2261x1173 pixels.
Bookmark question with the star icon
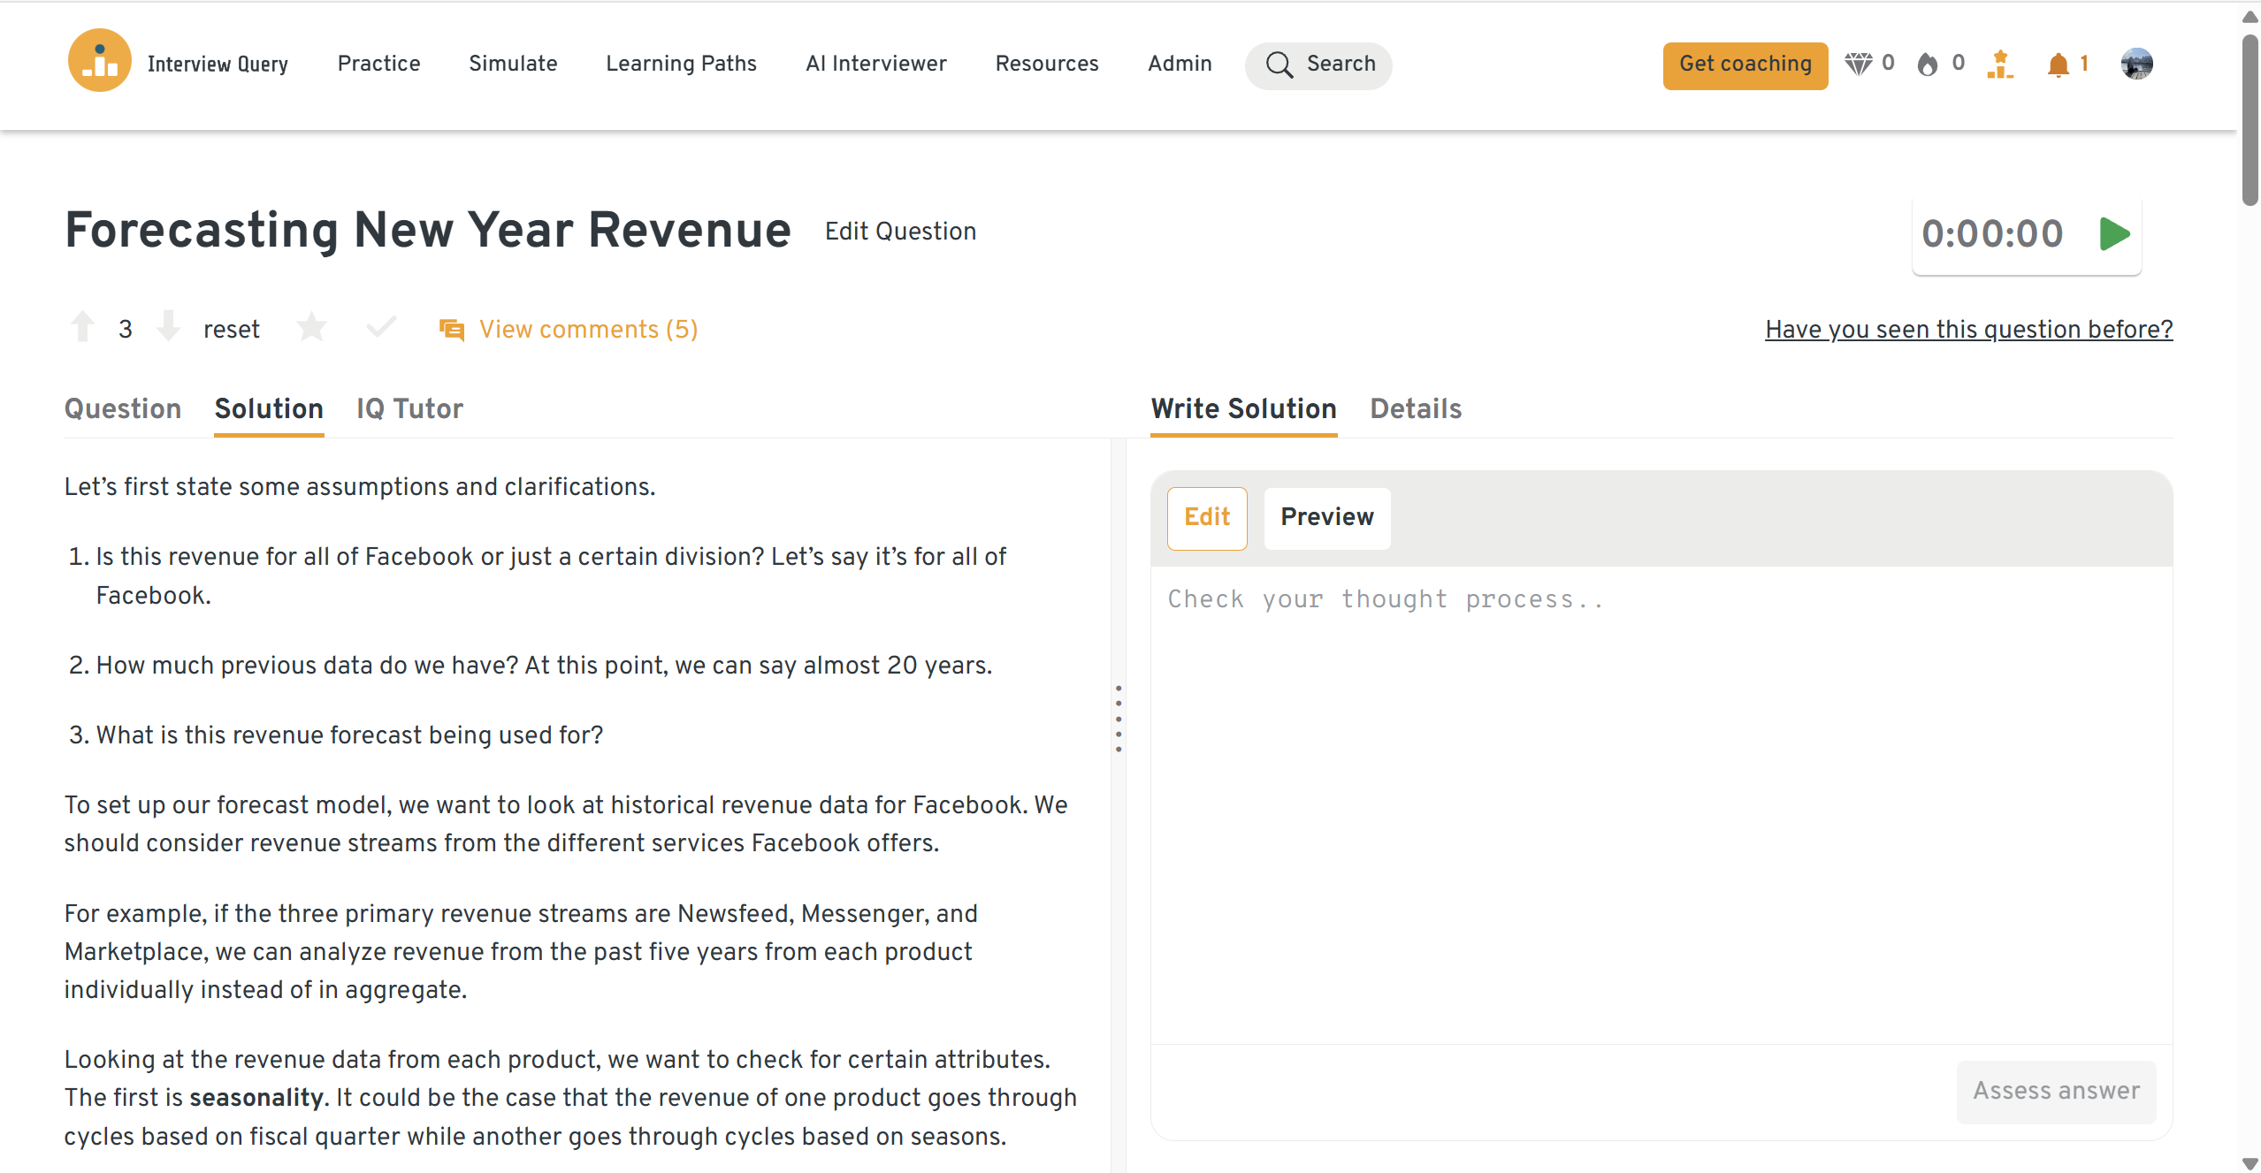point(311,328)
